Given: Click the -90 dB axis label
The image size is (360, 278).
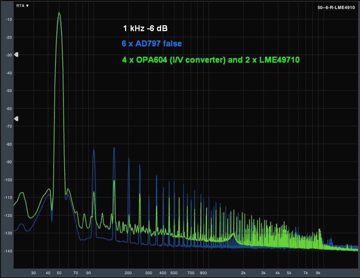Looking at the screenshot, I should (9, 162).
